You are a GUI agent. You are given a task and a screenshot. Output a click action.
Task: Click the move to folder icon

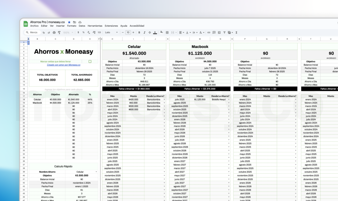point(74,22)
